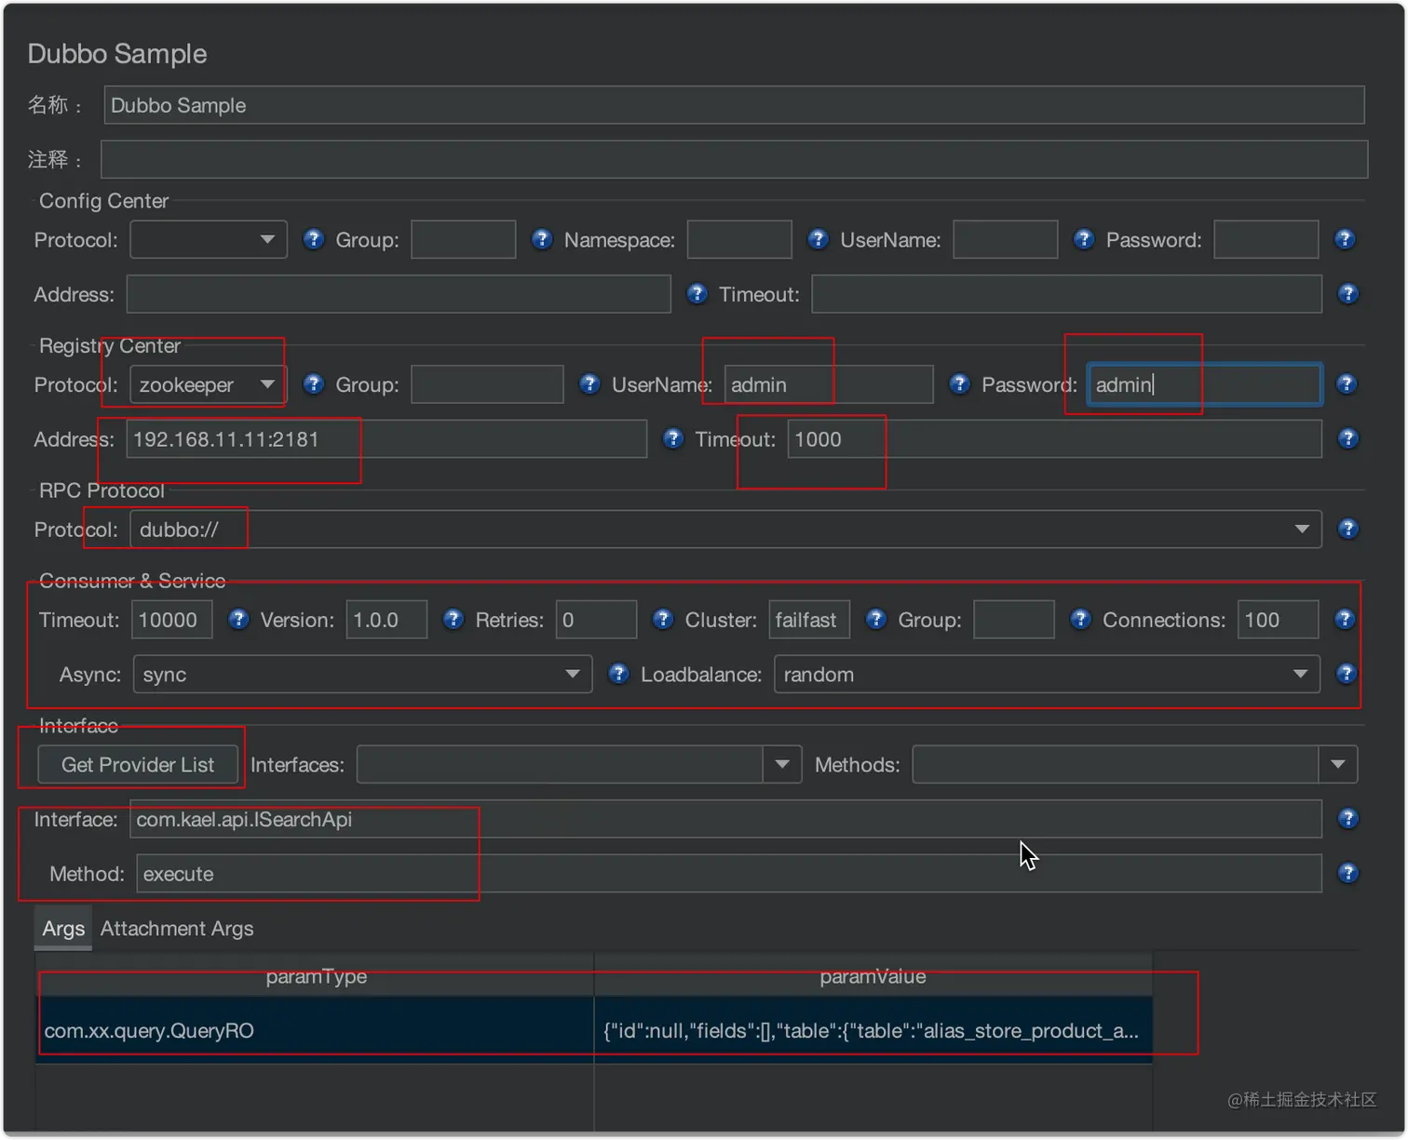Expand the Interfaces combo box

click(782, 764)
